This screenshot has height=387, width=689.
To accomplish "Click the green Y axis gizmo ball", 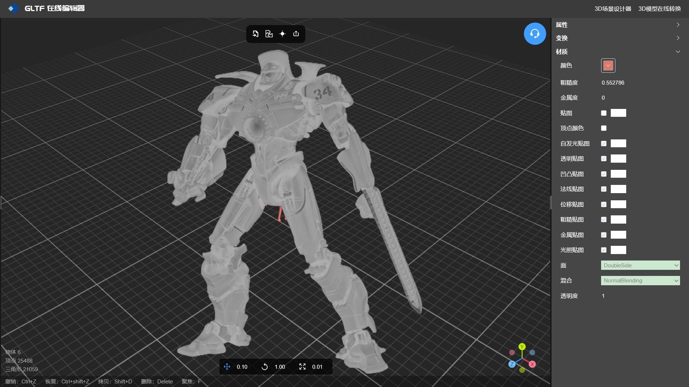I will pyautogui.click(x=522, y=347).
